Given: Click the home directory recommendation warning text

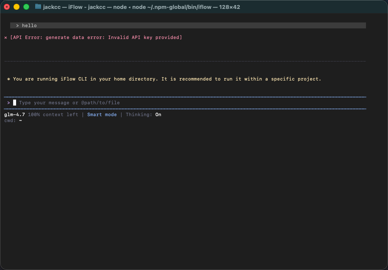Looking at the screenshot, I should (167, 79).
